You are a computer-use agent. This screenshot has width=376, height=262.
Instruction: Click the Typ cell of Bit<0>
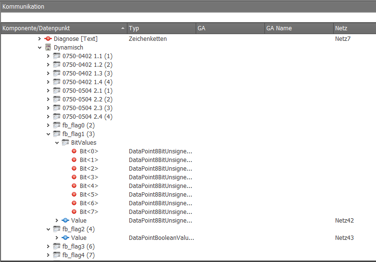[x=161, y=151]
